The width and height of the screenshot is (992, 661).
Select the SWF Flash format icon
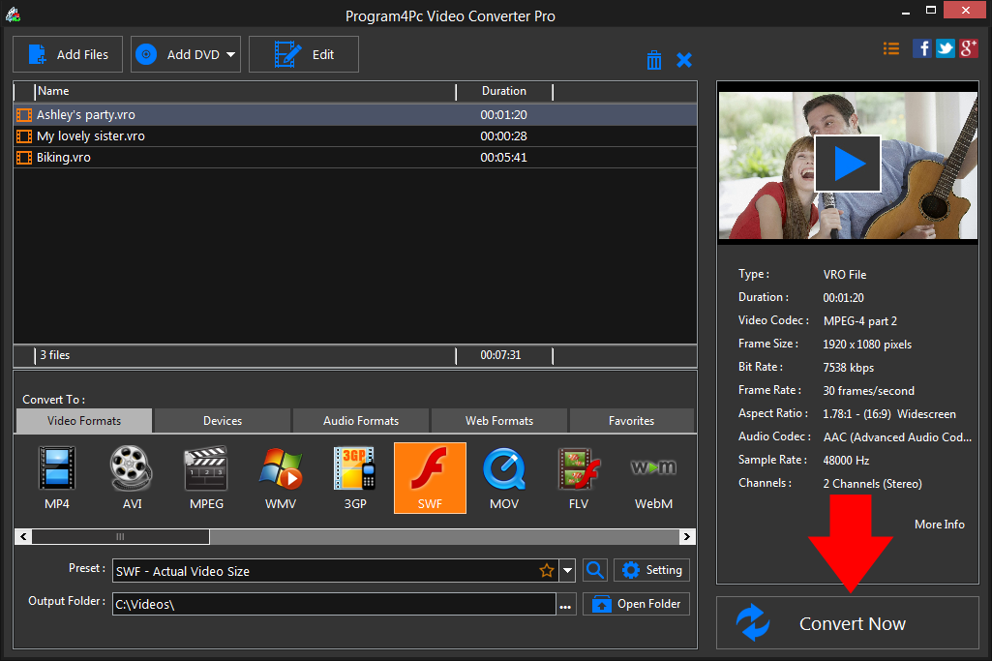pyautogui.click(x=430, y=477)
